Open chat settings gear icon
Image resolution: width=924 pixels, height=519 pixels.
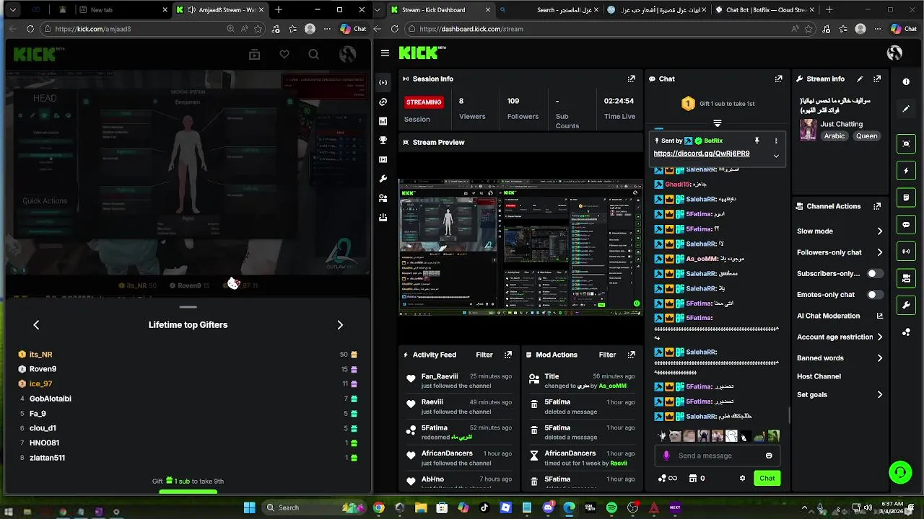coord(742,478)
